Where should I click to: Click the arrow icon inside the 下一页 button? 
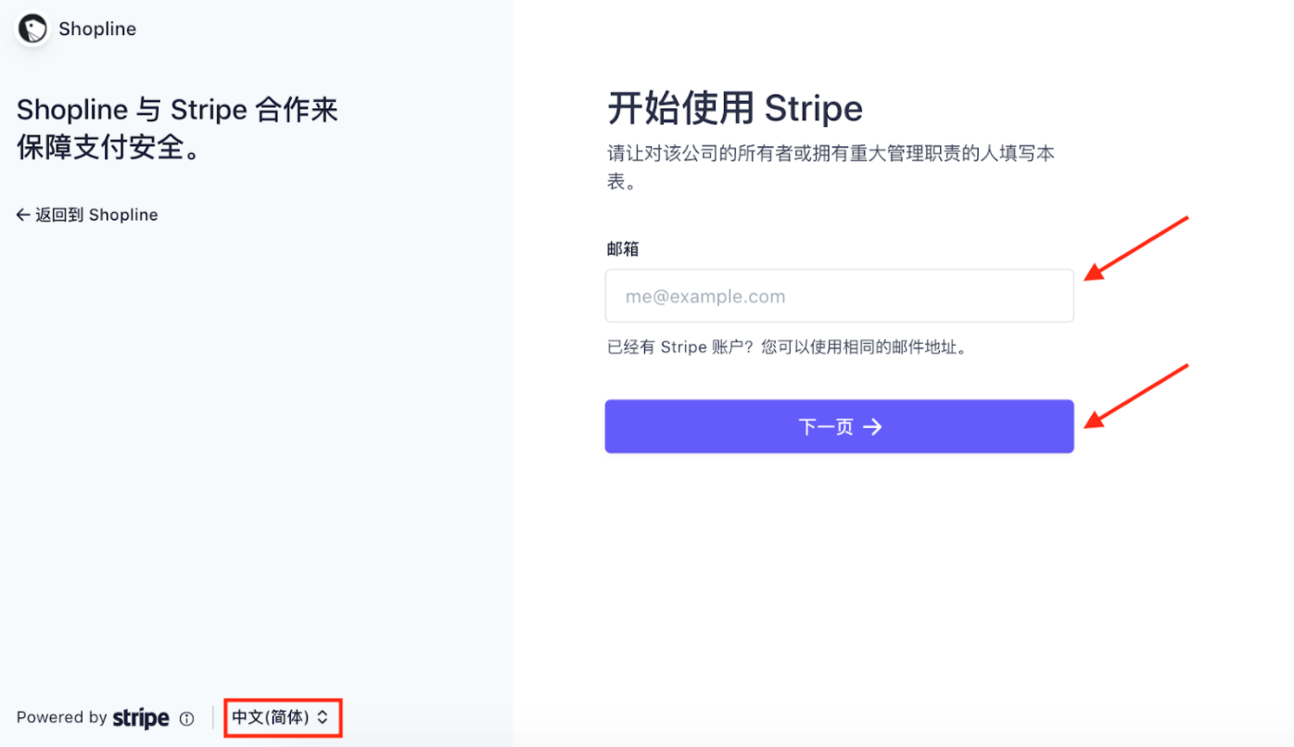[x=872, y=426]
